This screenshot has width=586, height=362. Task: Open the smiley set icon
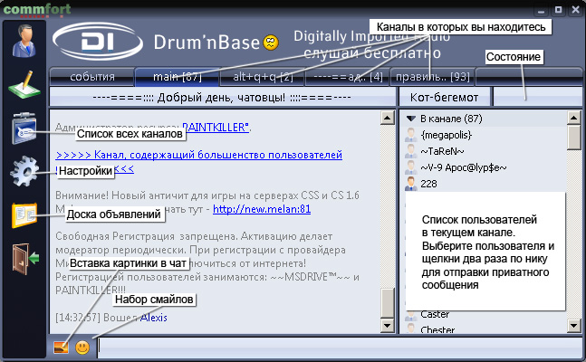(82, 347)
